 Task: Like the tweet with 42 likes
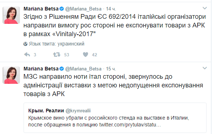[86, 55]
